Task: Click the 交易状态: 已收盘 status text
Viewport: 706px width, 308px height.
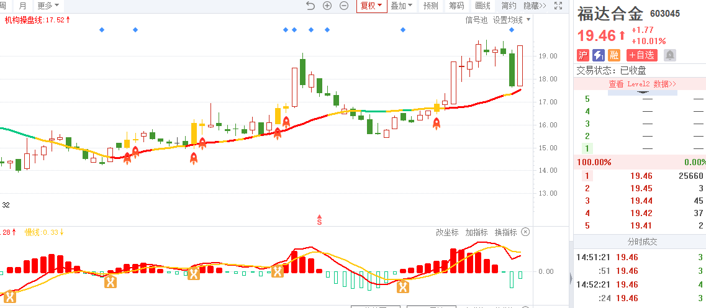Action: click(x=612, y=70)
